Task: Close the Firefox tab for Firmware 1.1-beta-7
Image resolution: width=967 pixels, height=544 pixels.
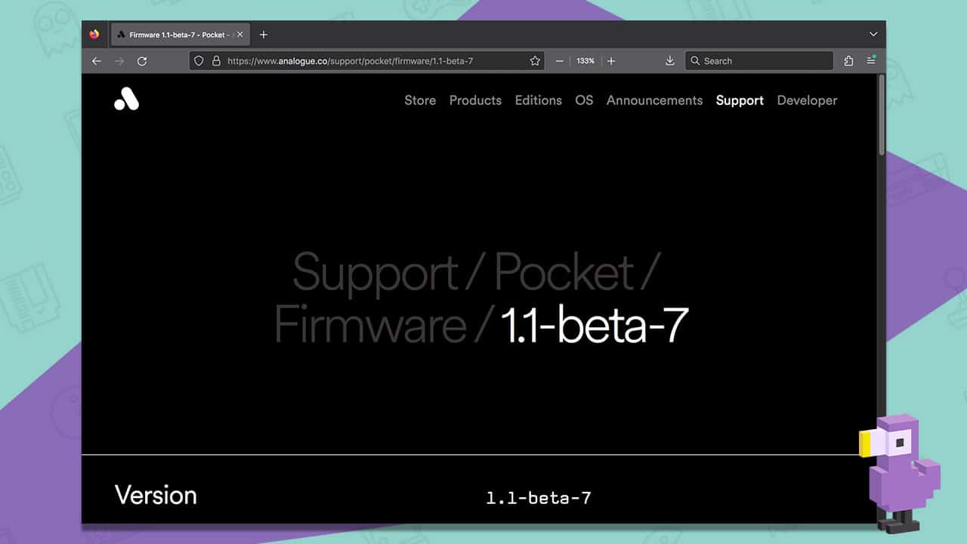Action: click(x=240, y=34)
